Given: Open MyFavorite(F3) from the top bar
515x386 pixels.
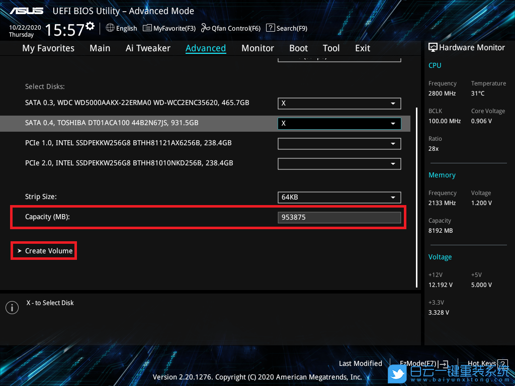Looking at the screenshot, I should (x=169, y=28).
